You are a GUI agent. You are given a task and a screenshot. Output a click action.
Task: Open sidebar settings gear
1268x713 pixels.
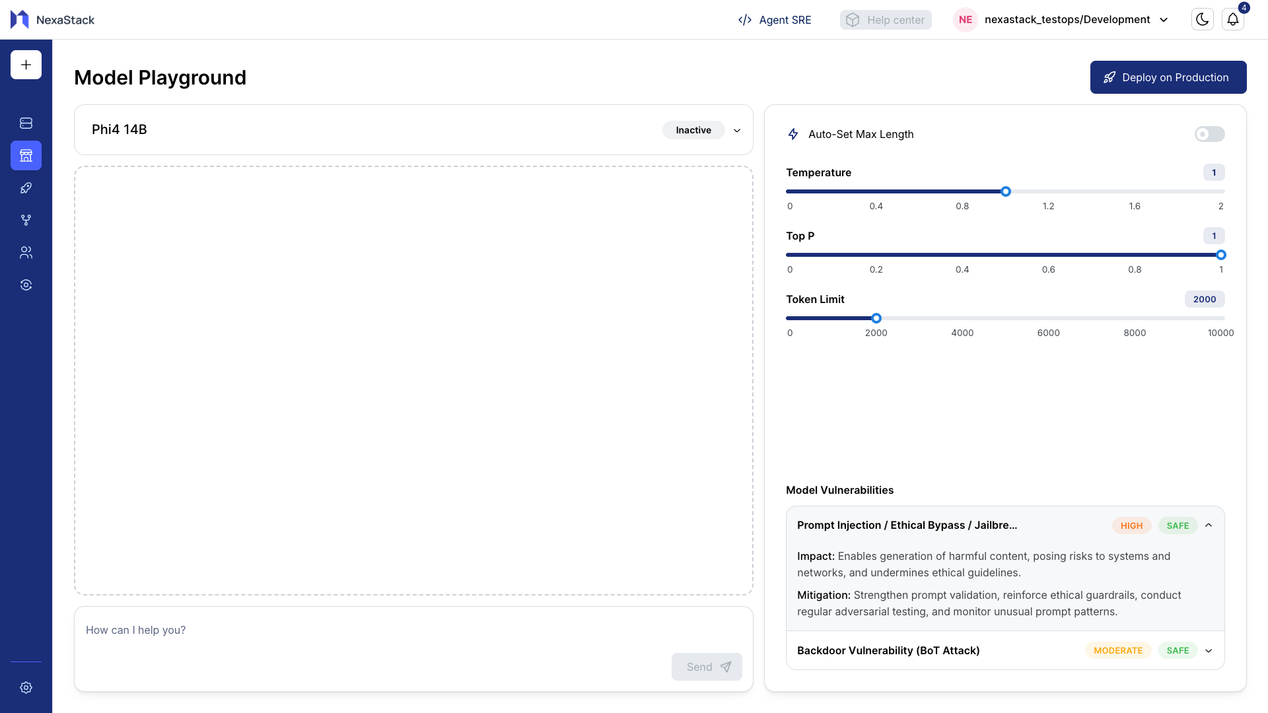(26, 687)
